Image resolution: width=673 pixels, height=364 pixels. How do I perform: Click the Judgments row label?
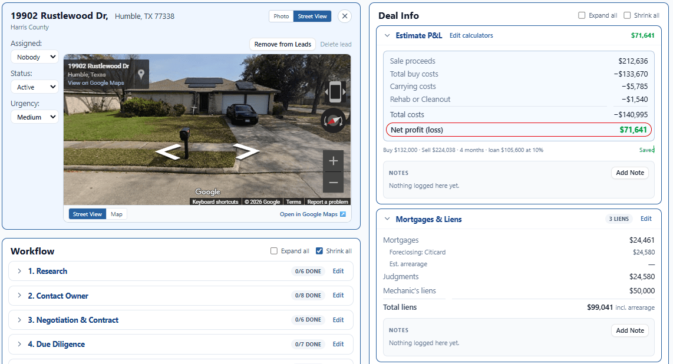pyautogui.click(x=401, y=277)
